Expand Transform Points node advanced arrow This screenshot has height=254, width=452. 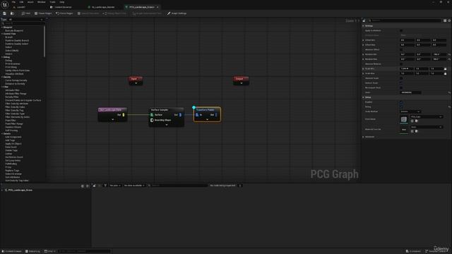[207, 119]
